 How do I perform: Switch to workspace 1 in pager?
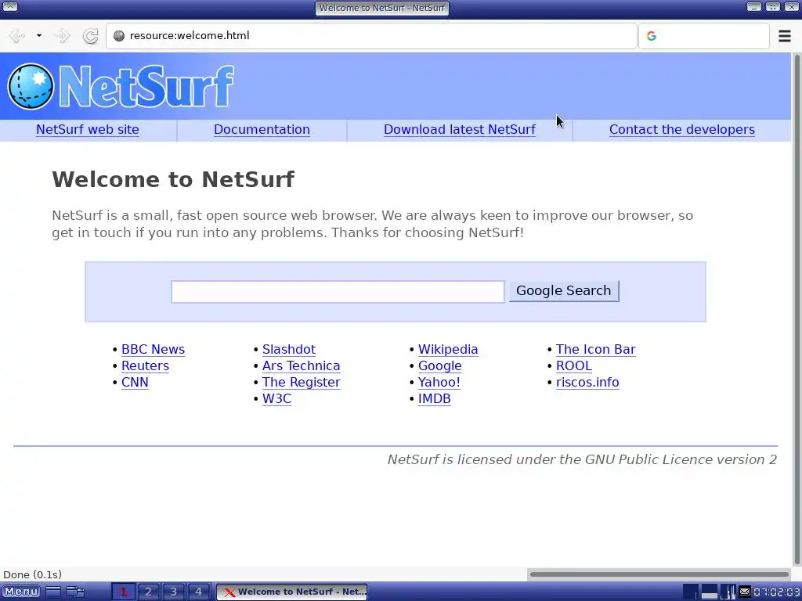(x=123, y=592)
